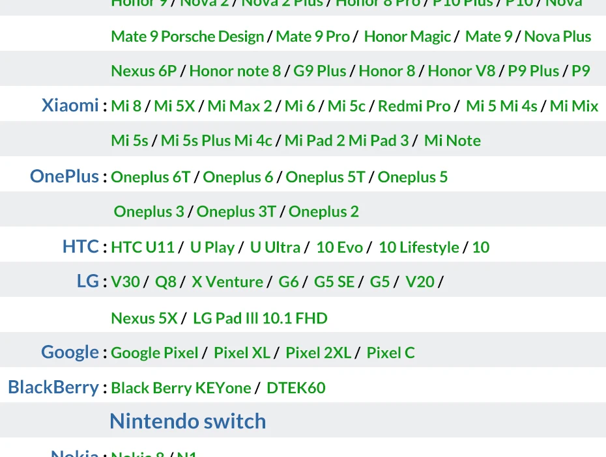The height and width of the screenshot is (457, 606).
Task: Select Nova Plus model
Action: coord(558,36)
